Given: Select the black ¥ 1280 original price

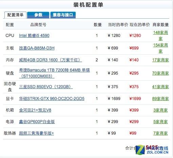Looking at the screenshot, I should click(114, 36).
